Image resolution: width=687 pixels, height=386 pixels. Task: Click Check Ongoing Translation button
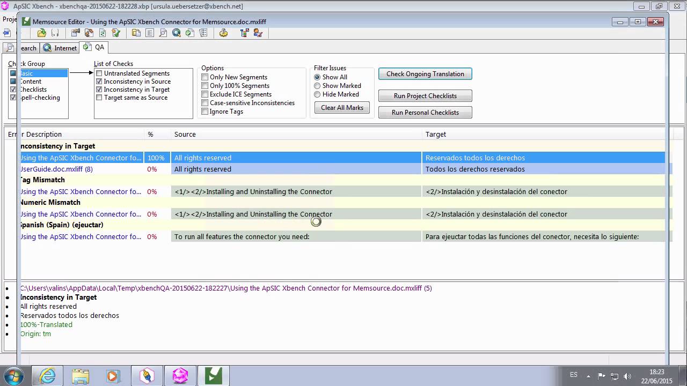pos(425,74)
